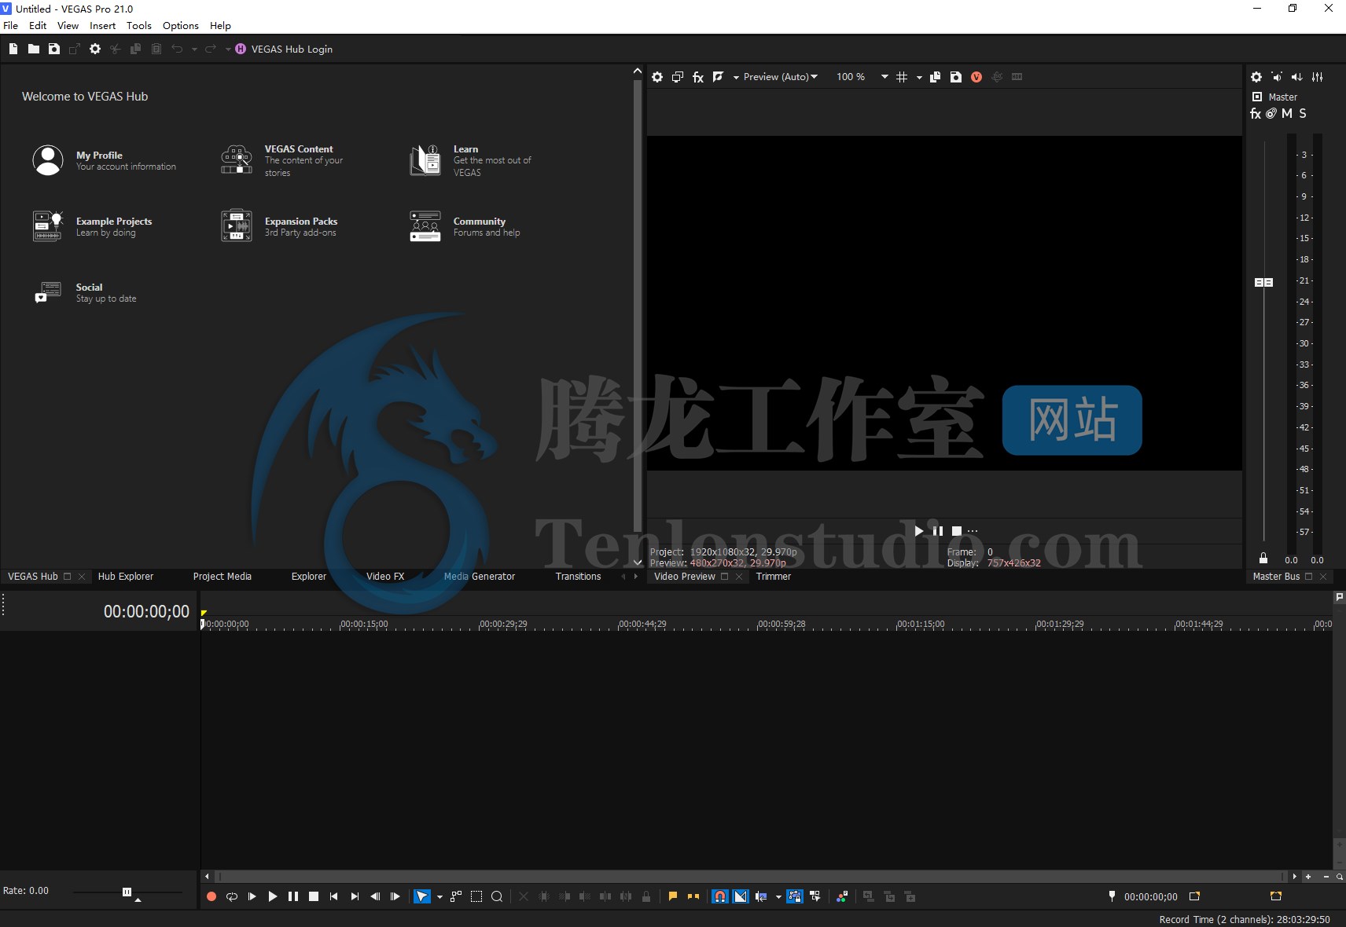Switch to Media Generator tab
The height and width of the screenshot is (927, 1346).
tap(480, 576)
